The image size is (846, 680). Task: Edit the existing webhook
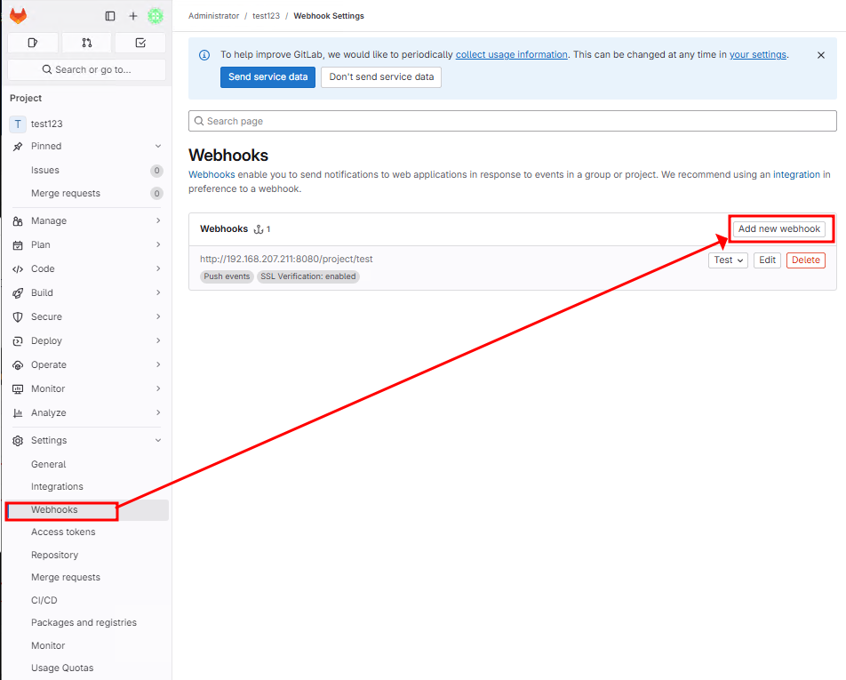767,260
